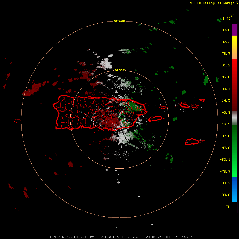Click the -78.7 value on the velocity scale

(x=225, y=172)
